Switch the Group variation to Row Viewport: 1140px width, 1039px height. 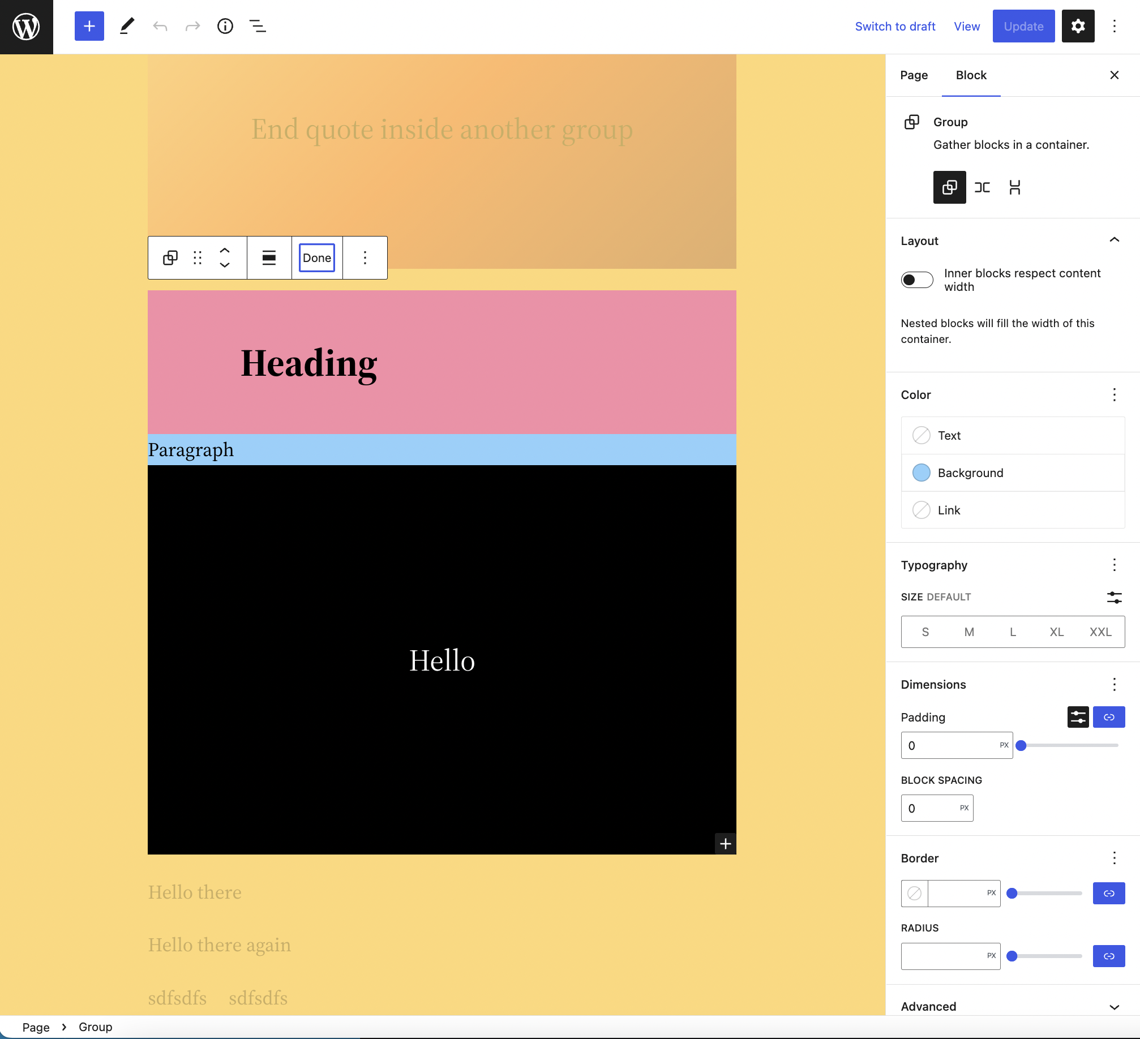[983, 187]
